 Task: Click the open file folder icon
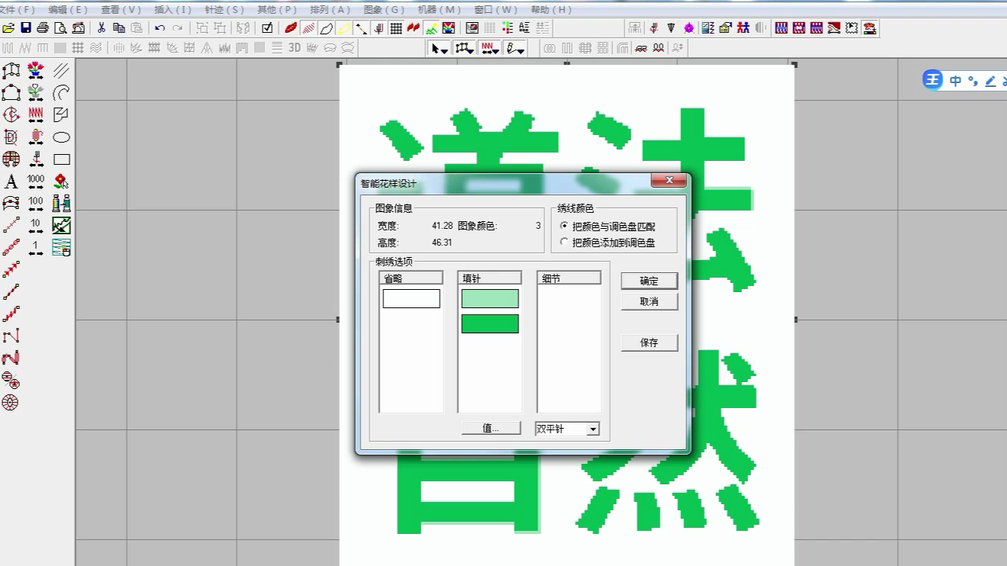tap(8, 28)
